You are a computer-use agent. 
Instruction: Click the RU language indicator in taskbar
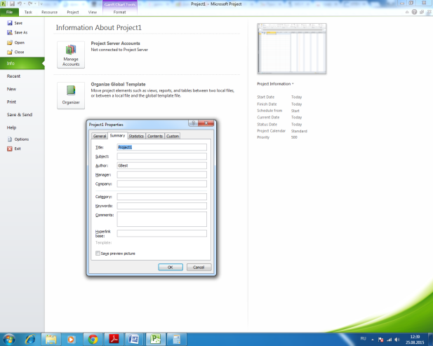(x=363, y=338)
